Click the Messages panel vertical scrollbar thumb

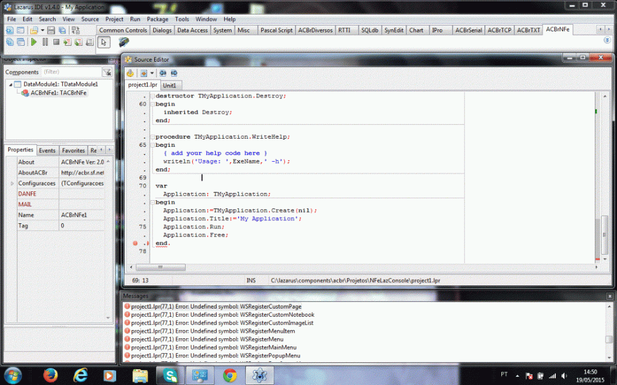(x=609, y=339)
